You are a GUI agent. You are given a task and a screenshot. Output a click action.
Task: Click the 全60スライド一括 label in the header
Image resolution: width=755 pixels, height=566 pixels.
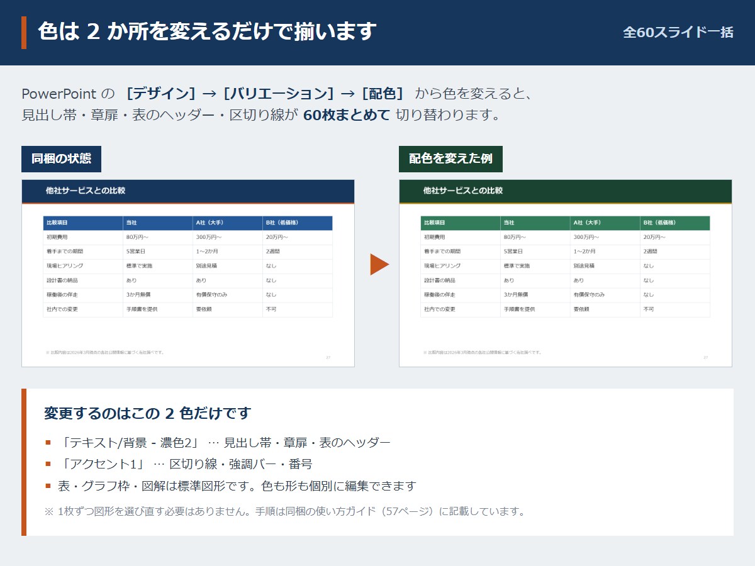coord(678,32)
